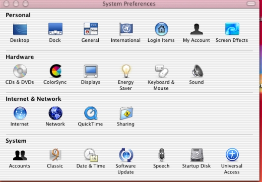Toggle the toolbar with the title-bar pill button
This screenshot has width=262, height=182.
[x=251, y=4]
